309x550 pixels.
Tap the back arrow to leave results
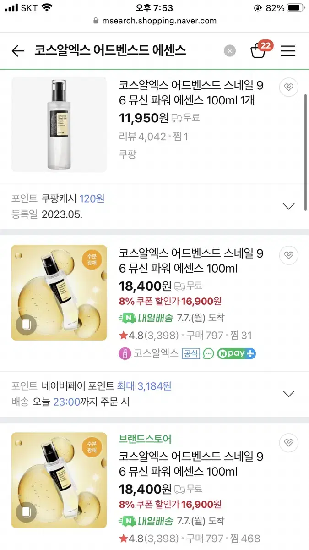(x=17, y=51)
